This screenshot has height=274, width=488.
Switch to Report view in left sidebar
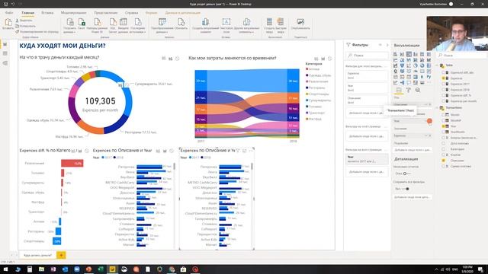click(x=5, y=44)
